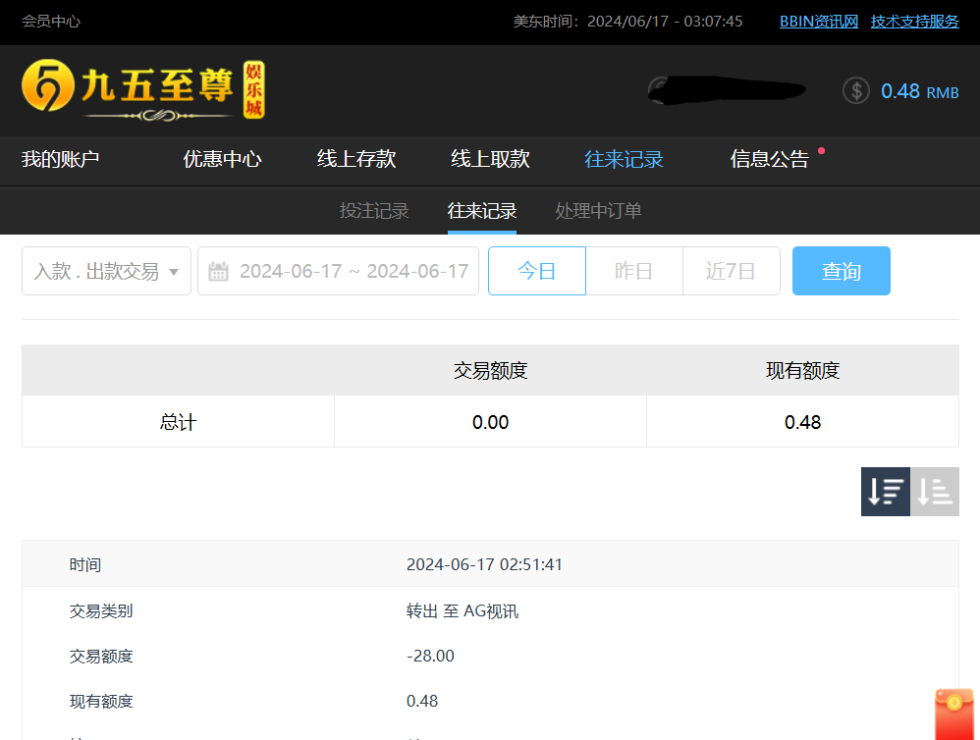The height and width of the screenshot is (740, 980).
Task: Select the 今日 filter
Action: (536, 272)
